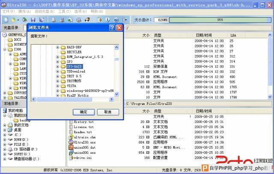Viewport: 274px width, 174px height.
Task: Open the 文件(F) menu
Action: [9, 12]
